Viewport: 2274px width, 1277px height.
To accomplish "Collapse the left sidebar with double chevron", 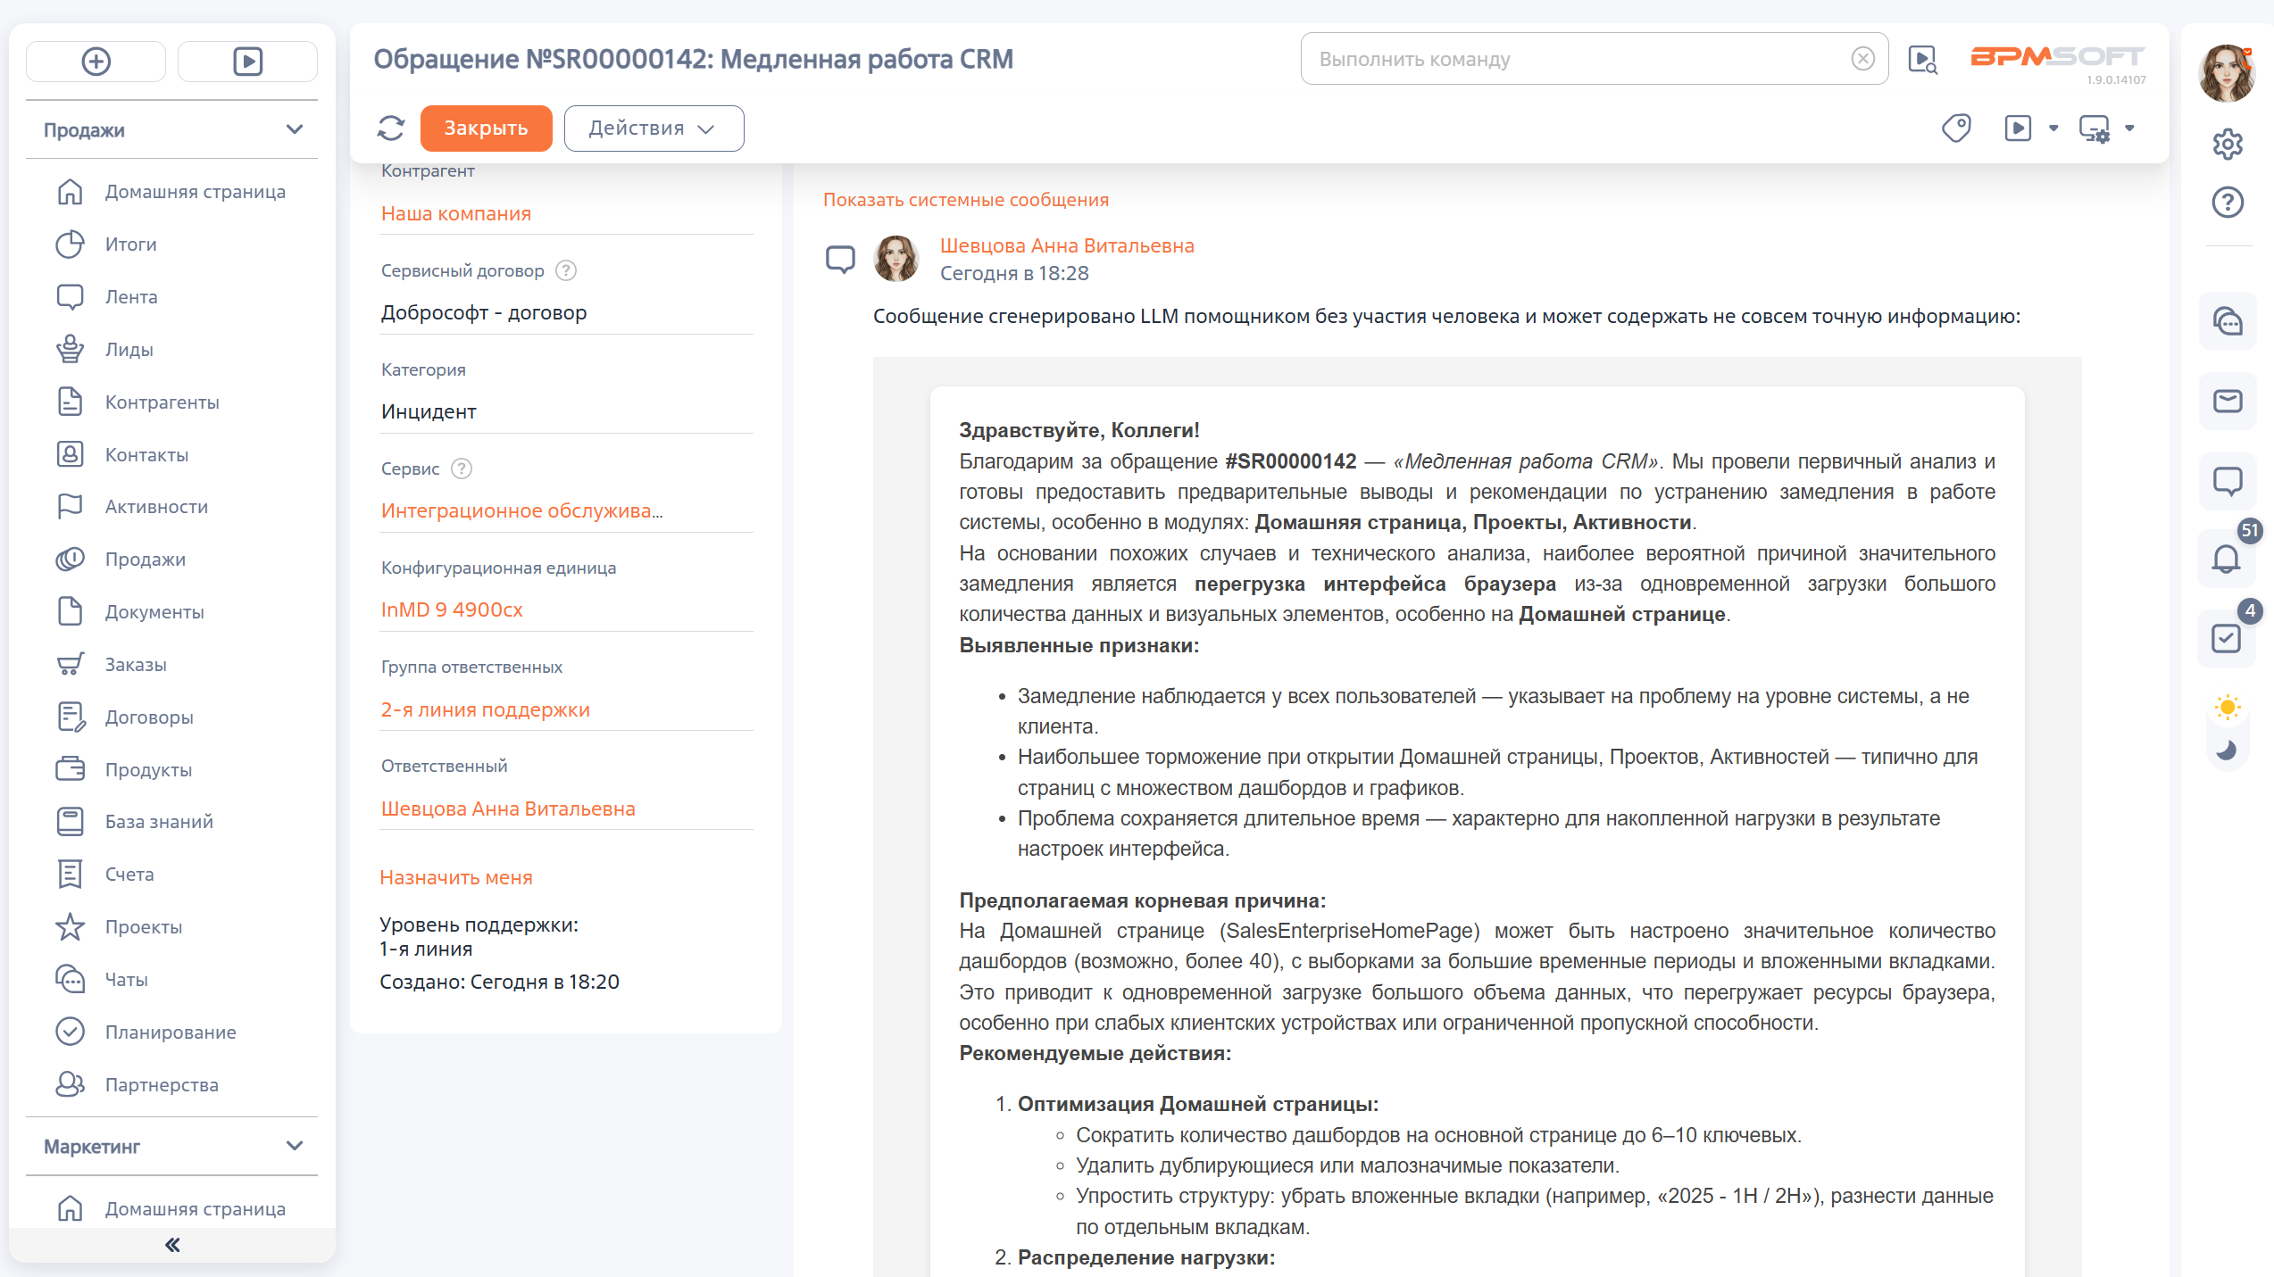I will coord(172,1245).
